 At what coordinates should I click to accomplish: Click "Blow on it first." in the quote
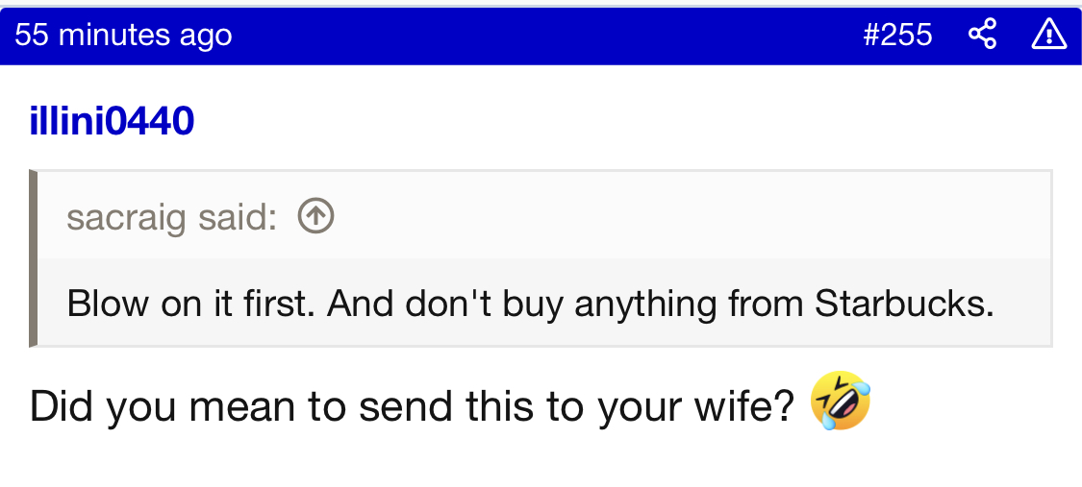pyautogui.click(x=190, y=304)
